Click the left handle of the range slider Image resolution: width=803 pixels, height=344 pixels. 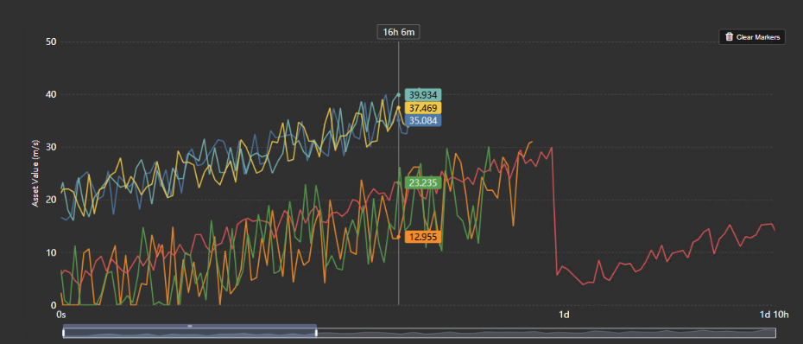(x=64, y=333)
